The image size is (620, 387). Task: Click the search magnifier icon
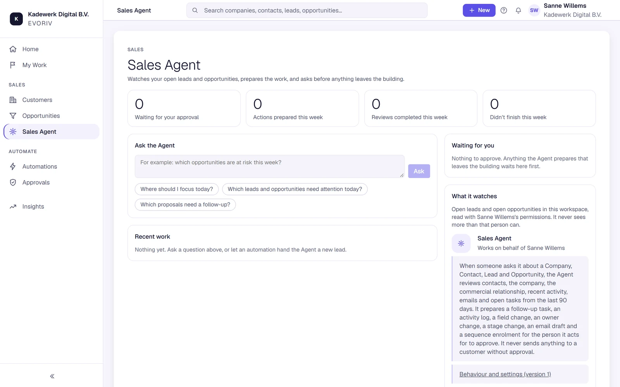[x=195, y=10]
